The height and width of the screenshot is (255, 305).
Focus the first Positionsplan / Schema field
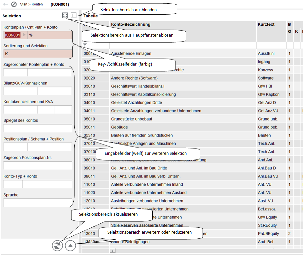(15, 147)
